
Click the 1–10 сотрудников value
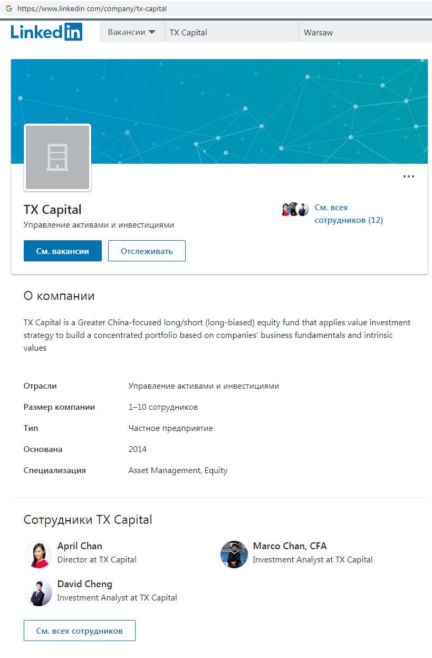click(x=163, y=407)
